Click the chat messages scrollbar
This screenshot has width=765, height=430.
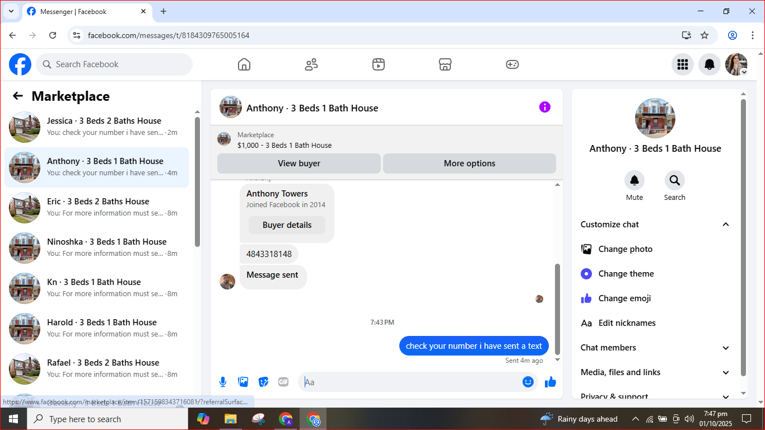click(557, 308)
